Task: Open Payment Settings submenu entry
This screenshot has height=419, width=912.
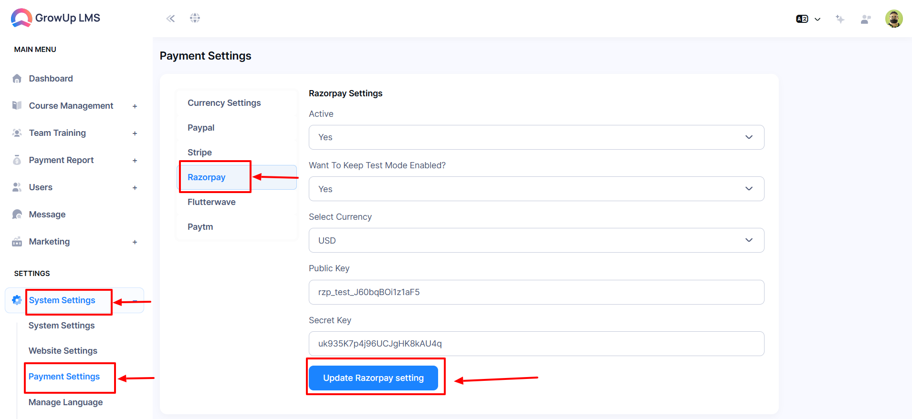Action: (64, 377)
